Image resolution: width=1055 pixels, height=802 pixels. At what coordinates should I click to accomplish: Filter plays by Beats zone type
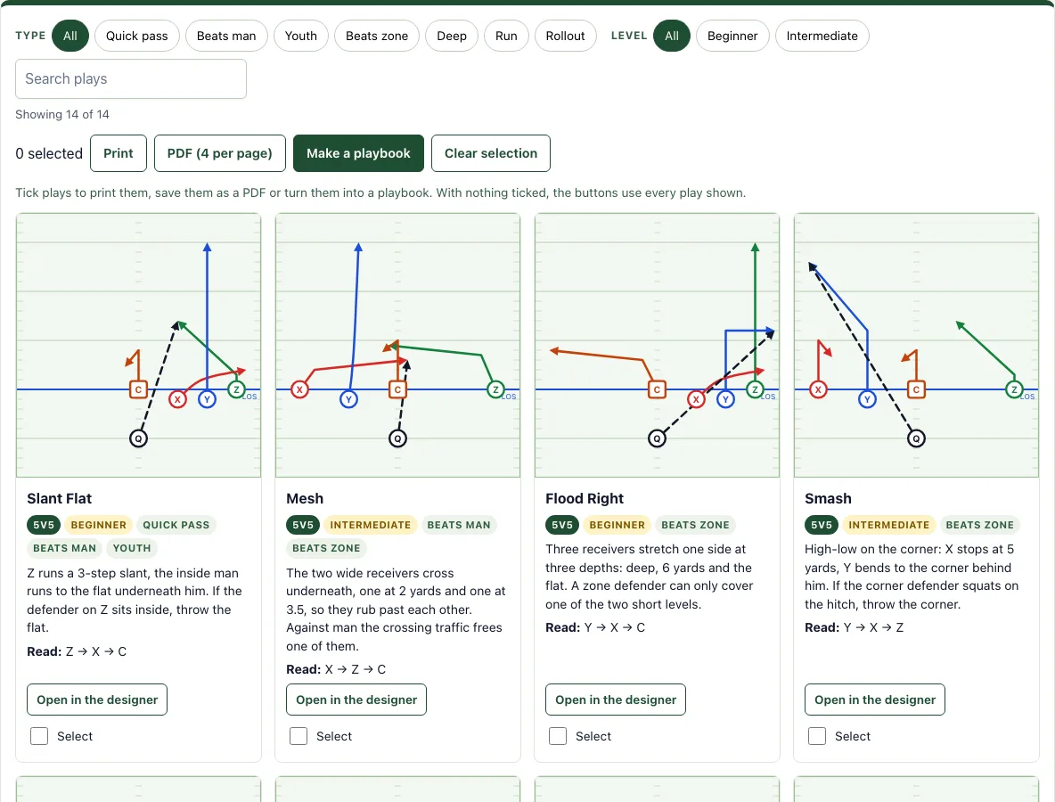click(x=377, y=36)
